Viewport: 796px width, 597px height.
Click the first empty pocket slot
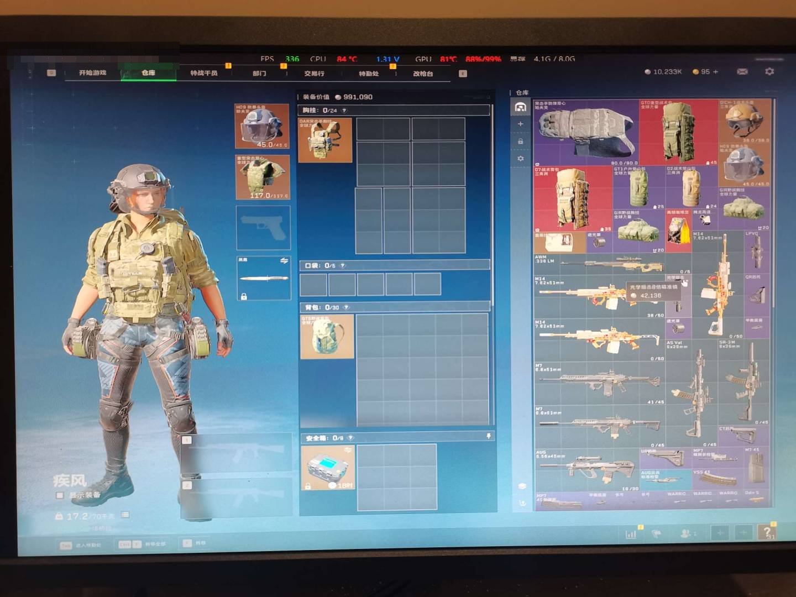pos(313,284)
